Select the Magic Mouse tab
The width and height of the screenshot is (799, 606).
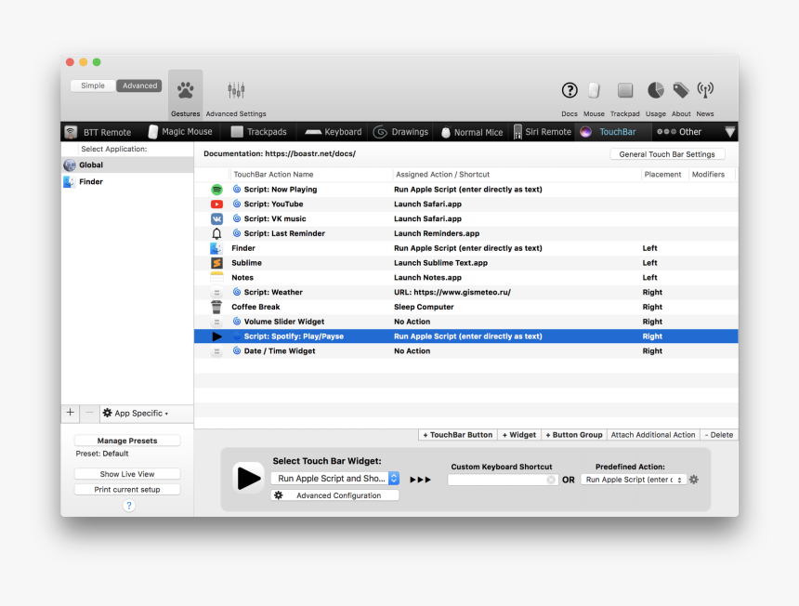[180, 132]
